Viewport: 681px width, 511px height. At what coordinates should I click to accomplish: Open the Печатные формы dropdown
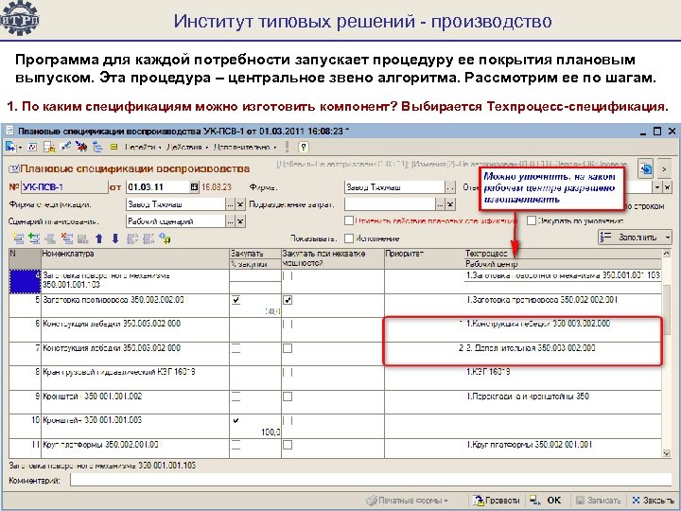pos(408,501)
